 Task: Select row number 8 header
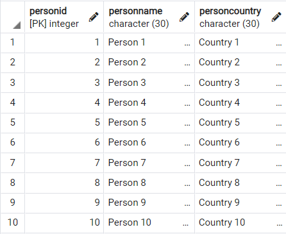tap(12, 183)
